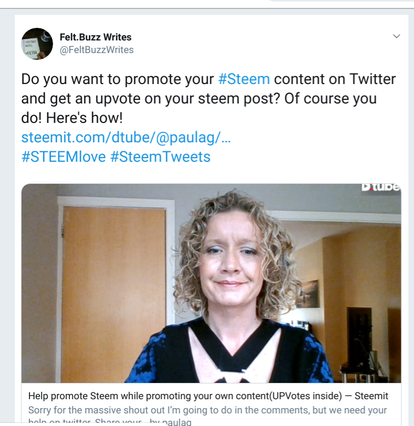Open Felt.Buzz Writes display name
The height and width of the screenshot is (426, 414).
tap(95, 37)
